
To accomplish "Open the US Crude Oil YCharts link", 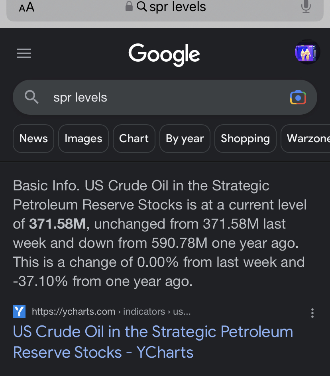I will [x=153, y=342].
